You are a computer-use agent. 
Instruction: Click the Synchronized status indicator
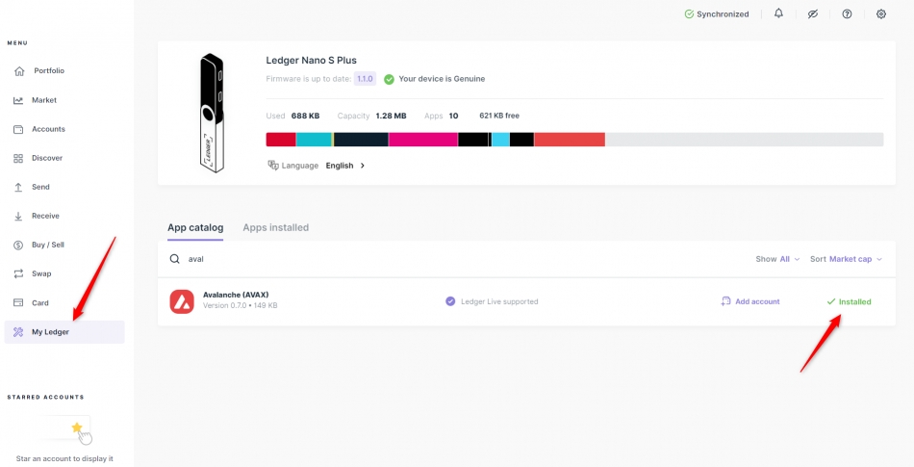717,14
